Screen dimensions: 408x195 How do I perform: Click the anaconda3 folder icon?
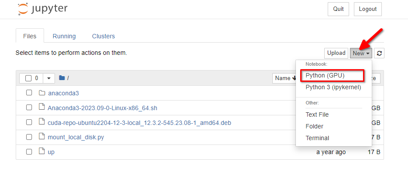point(42,93)
